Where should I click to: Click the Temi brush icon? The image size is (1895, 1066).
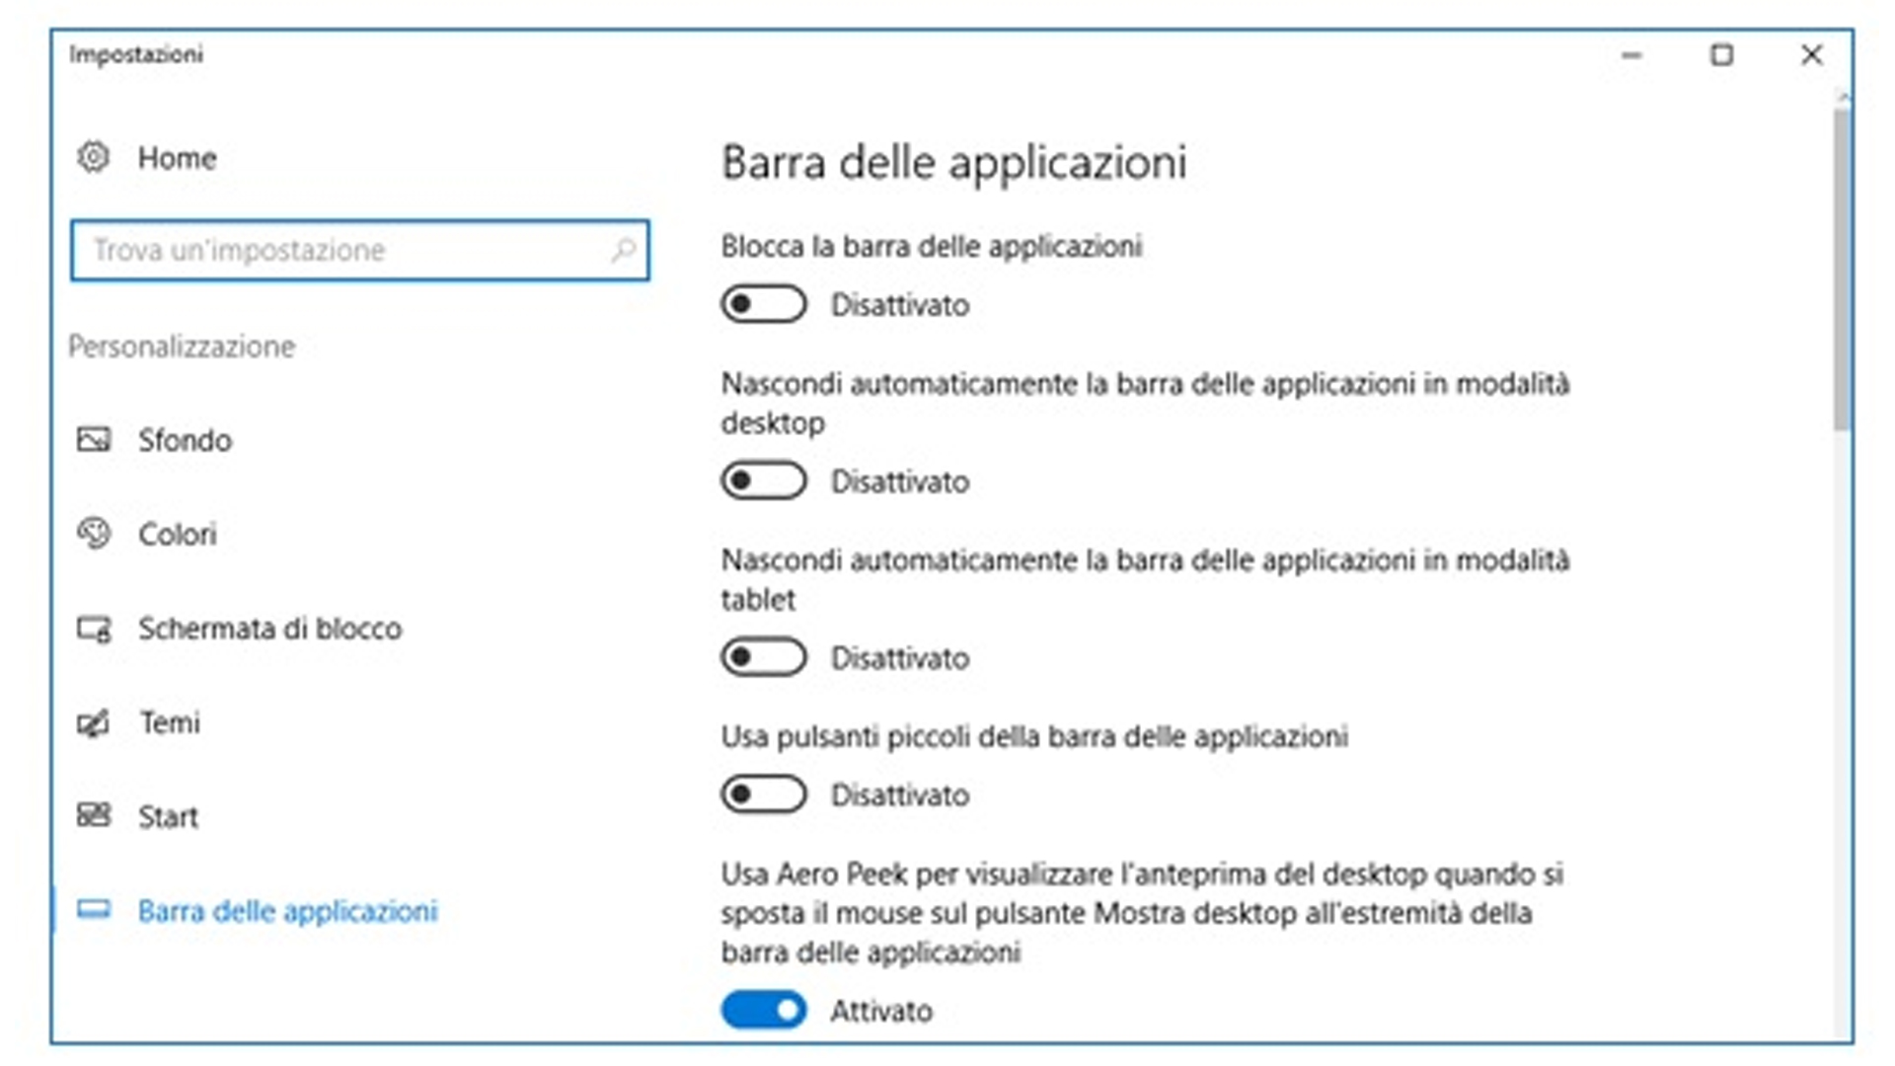94,723
